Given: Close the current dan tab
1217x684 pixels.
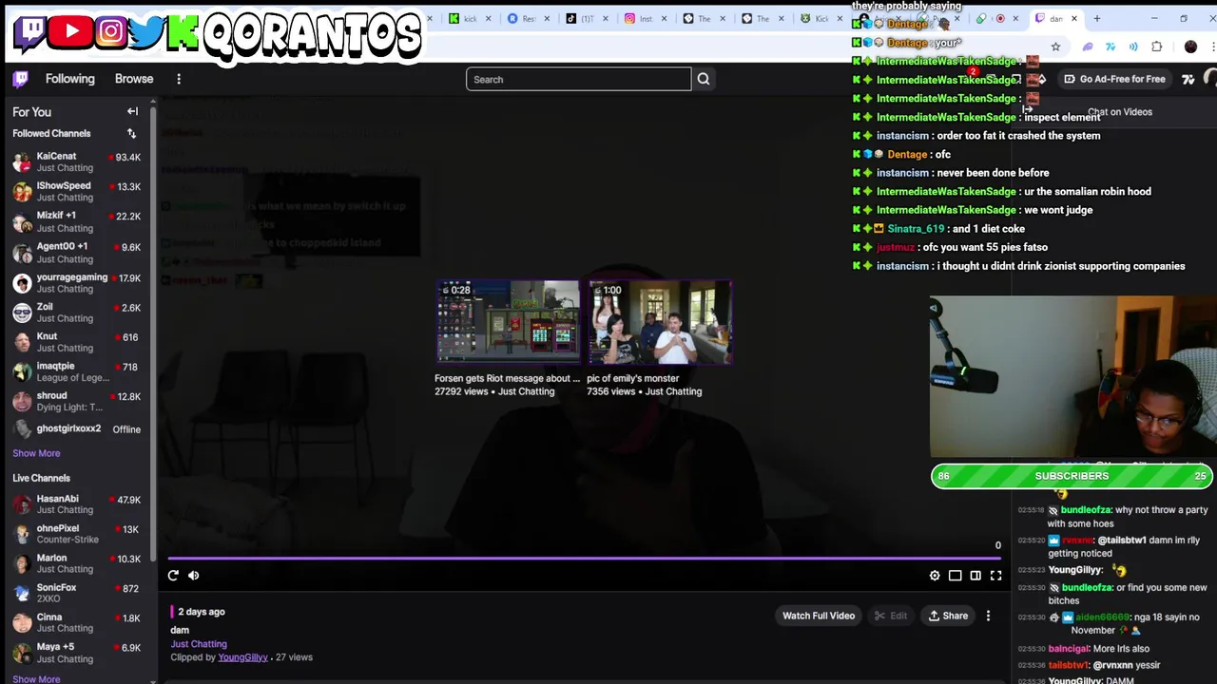Looking at the screenshot, I should (x=1074, y=18).
